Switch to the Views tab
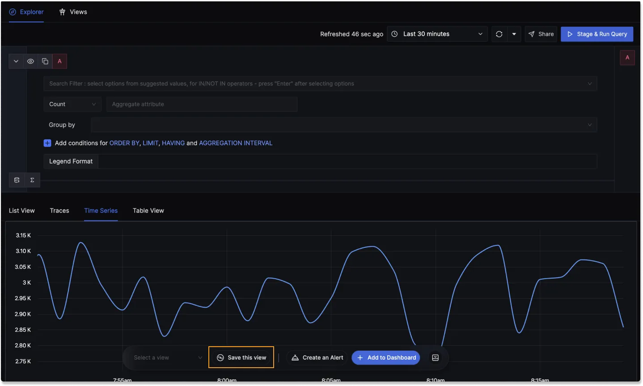Viewport: 643px width, 386px height. click(73, 12)
